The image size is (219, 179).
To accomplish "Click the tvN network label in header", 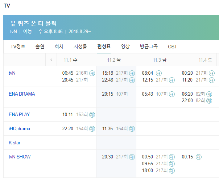I will point(13,31).
